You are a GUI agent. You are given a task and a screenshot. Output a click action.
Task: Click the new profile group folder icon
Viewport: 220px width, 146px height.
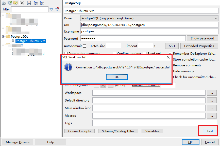click(16, 3)
